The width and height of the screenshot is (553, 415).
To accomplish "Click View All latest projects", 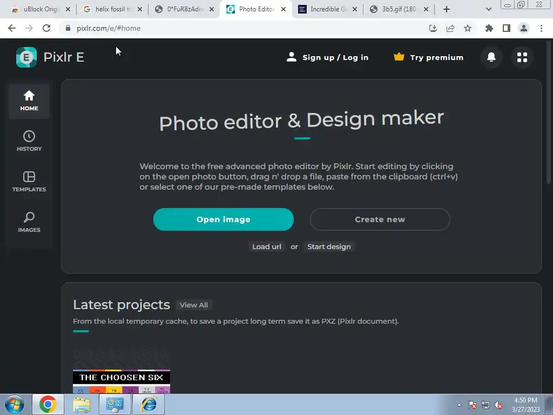I will click(x=194, y=305).
